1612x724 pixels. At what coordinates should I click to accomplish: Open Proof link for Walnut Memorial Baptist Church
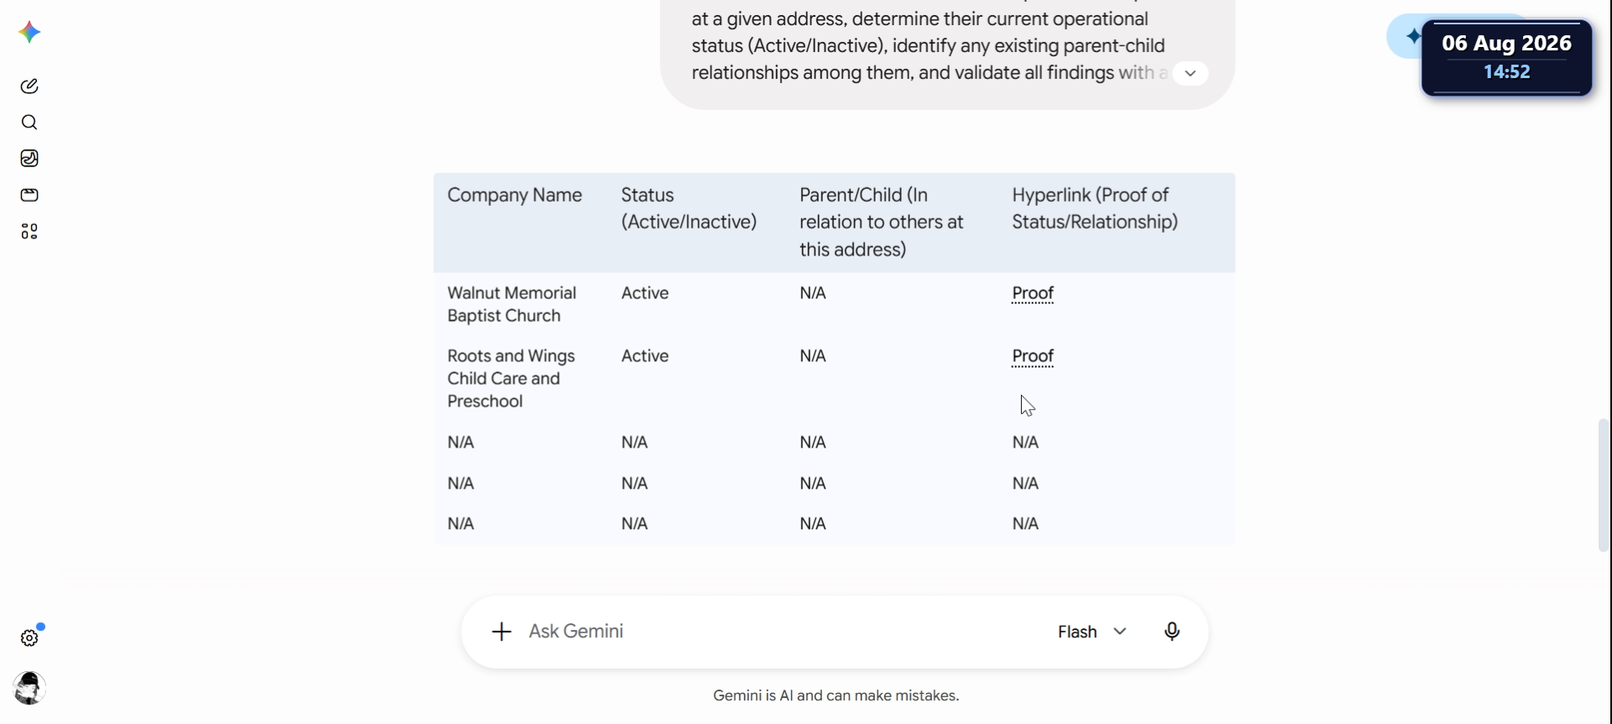pos(1033,293)
